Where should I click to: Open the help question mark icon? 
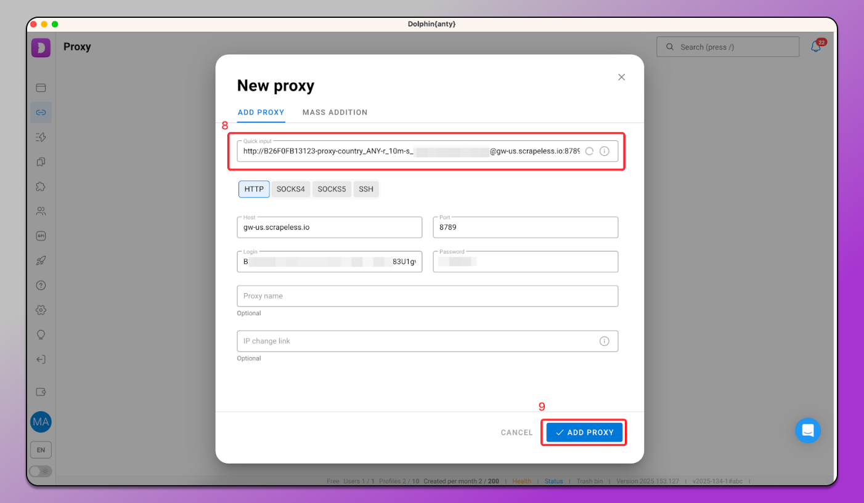[41, 285]
